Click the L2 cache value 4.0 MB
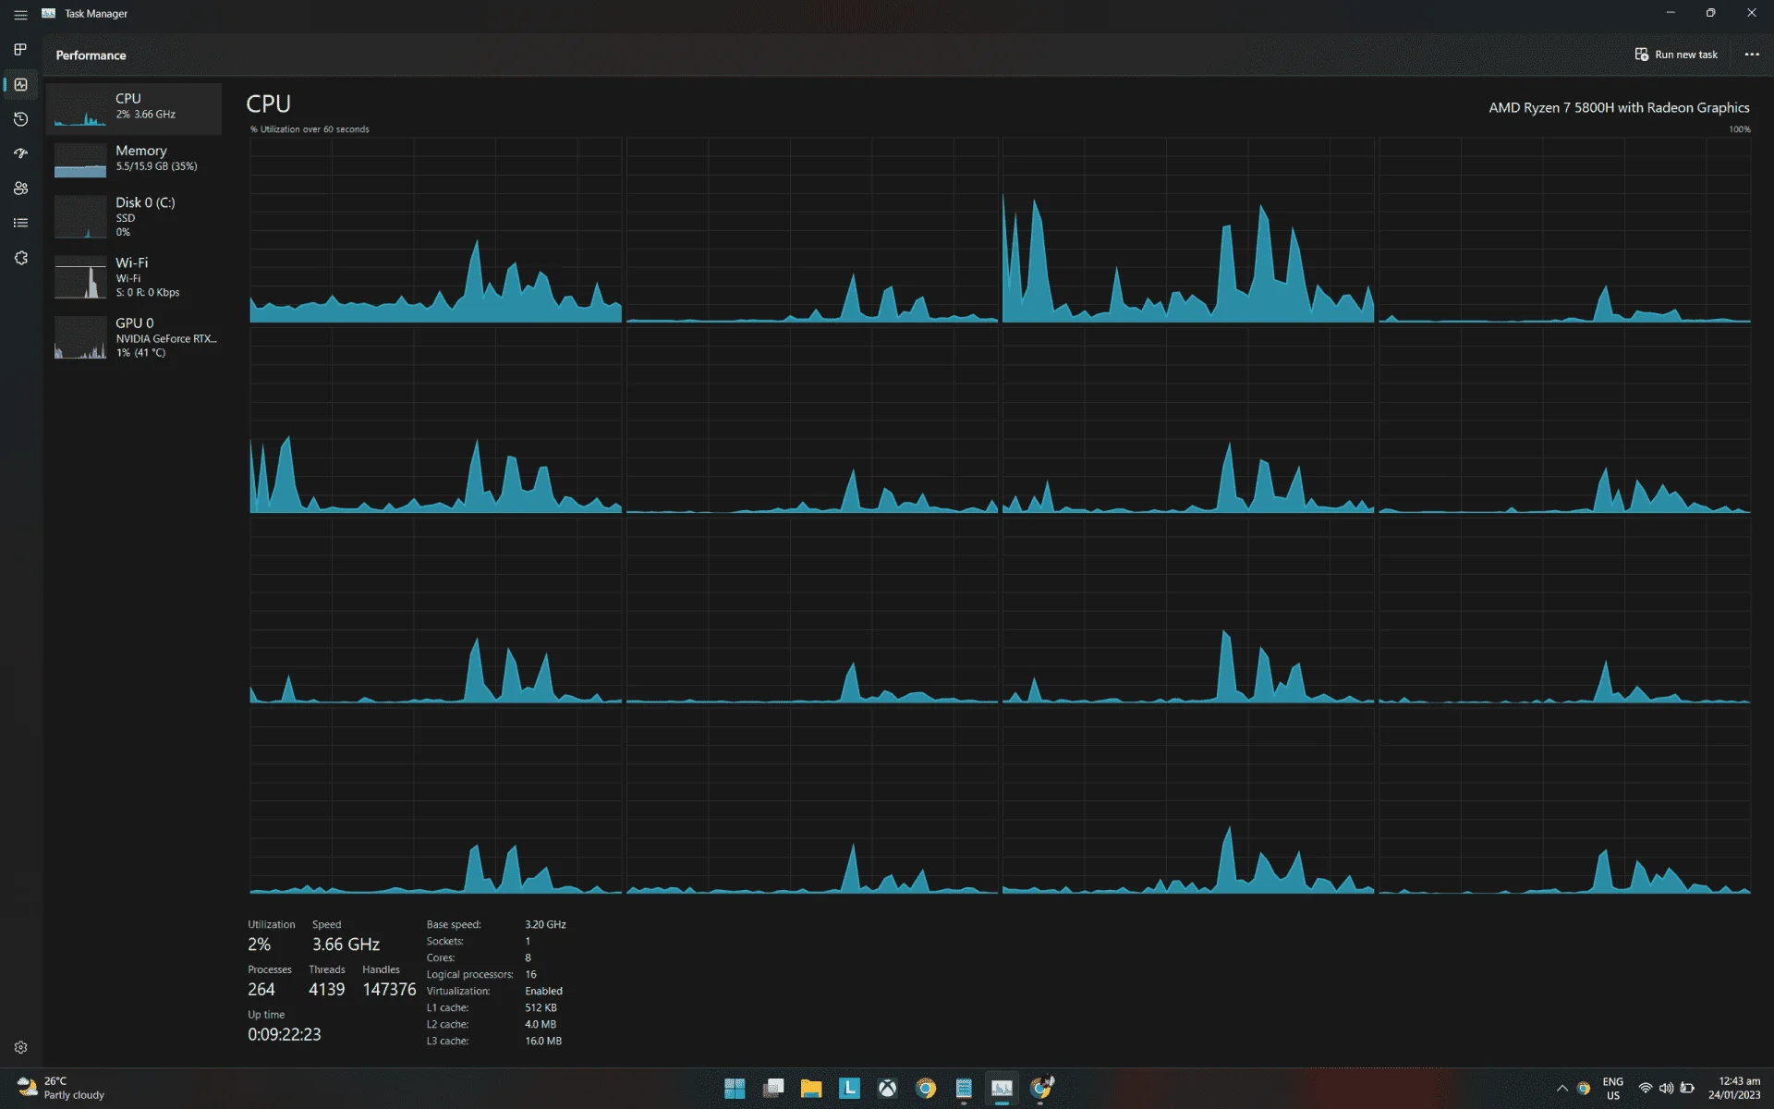The height and width of the screenshot is (1109, 1774). [541, 1024]
